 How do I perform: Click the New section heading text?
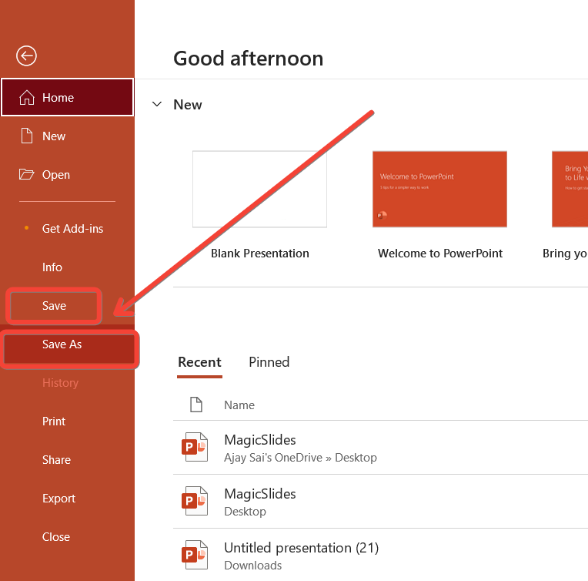point(188,105)
